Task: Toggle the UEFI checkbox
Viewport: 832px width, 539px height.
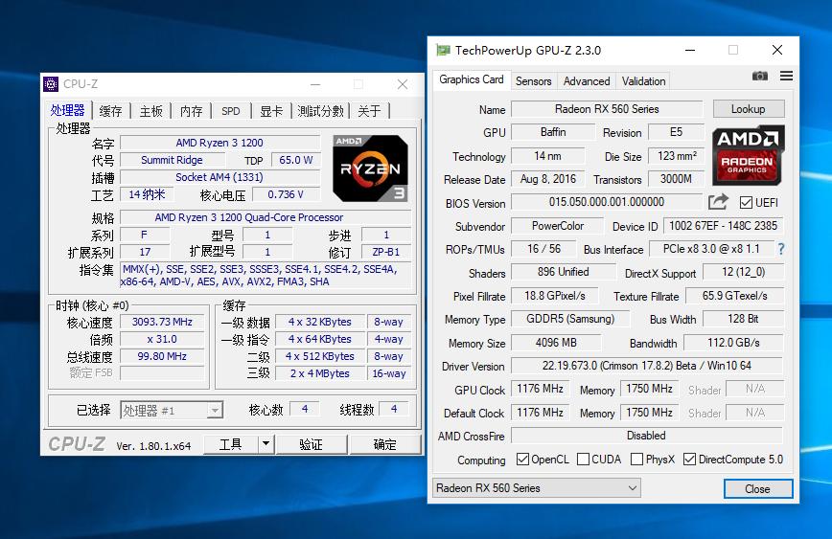Action: coord(747,203)
